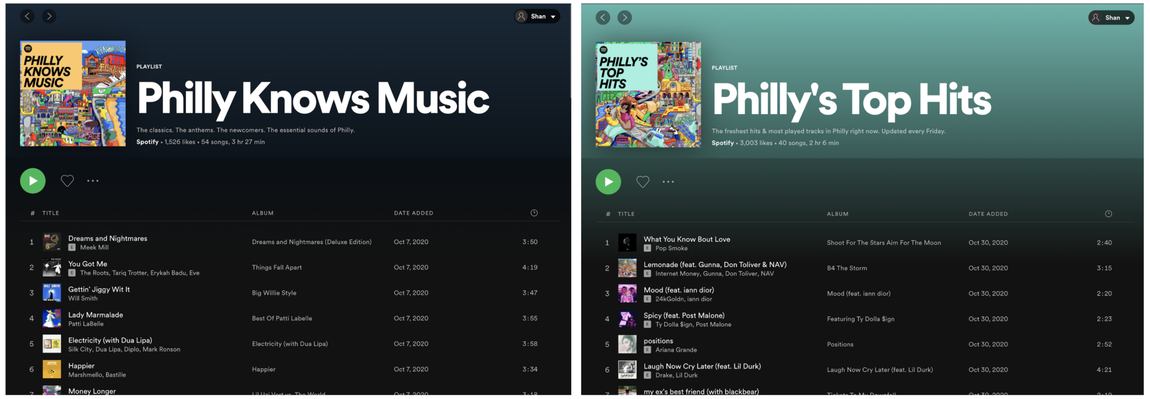Select track You Got Me
This screenshot has width=1150, height=399.
click(87, 264)
